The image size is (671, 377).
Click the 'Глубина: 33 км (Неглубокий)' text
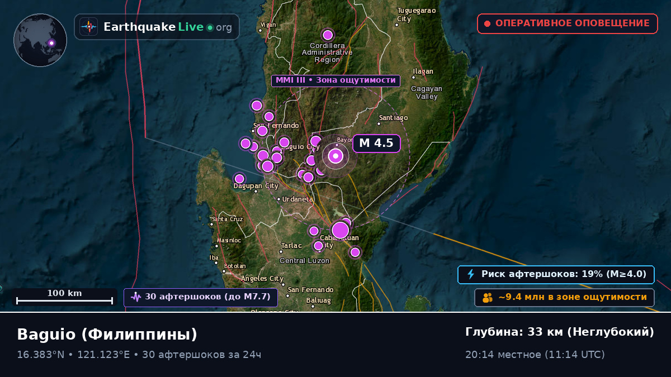560,332
